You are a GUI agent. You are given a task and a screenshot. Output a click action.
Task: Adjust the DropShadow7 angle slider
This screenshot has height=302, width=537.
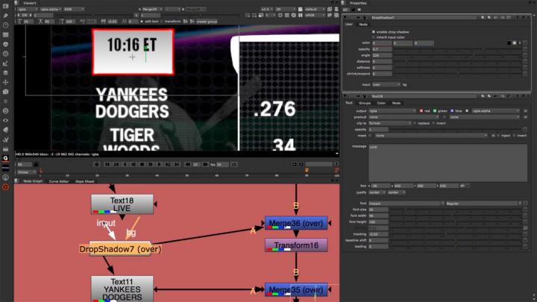click(x=458, y=55)
